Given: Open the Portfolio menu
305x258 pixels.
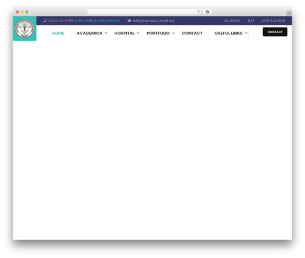Looking at the screenshot, I should pyautogui.click(x=158, y=33).
